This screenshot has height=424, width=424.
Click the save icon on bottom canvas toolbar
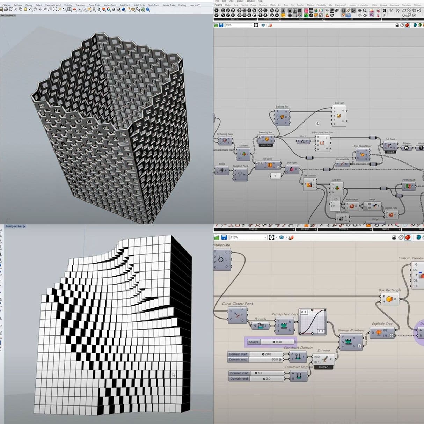[224, 237]
